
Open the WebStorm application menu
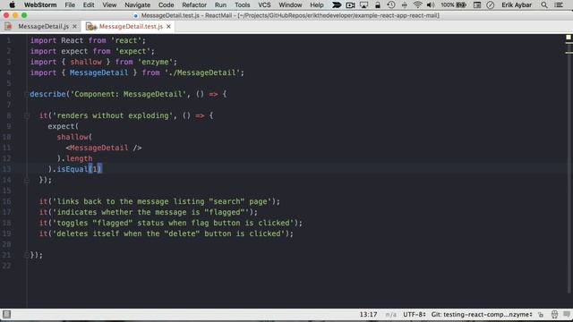pyautogui.click(x=40, y=5)
